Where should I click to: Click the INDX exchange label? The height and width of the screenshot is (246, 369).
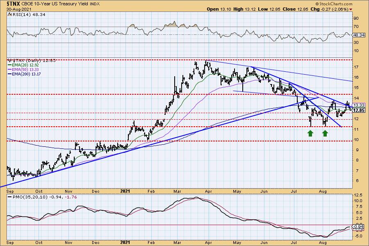point(94,4)
